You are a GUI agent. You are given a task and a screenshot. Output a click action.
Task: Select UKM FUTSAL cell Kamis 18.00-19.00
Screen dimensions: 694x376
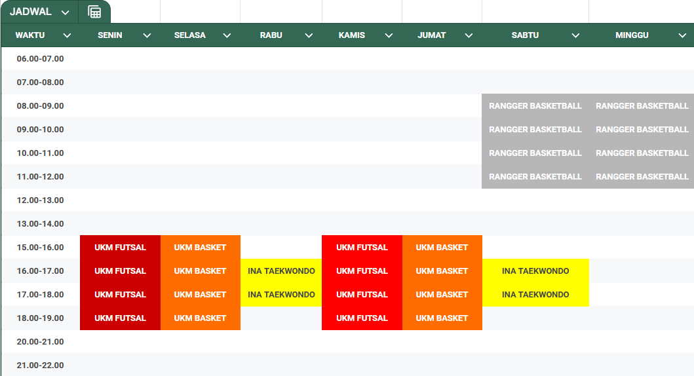362,318
